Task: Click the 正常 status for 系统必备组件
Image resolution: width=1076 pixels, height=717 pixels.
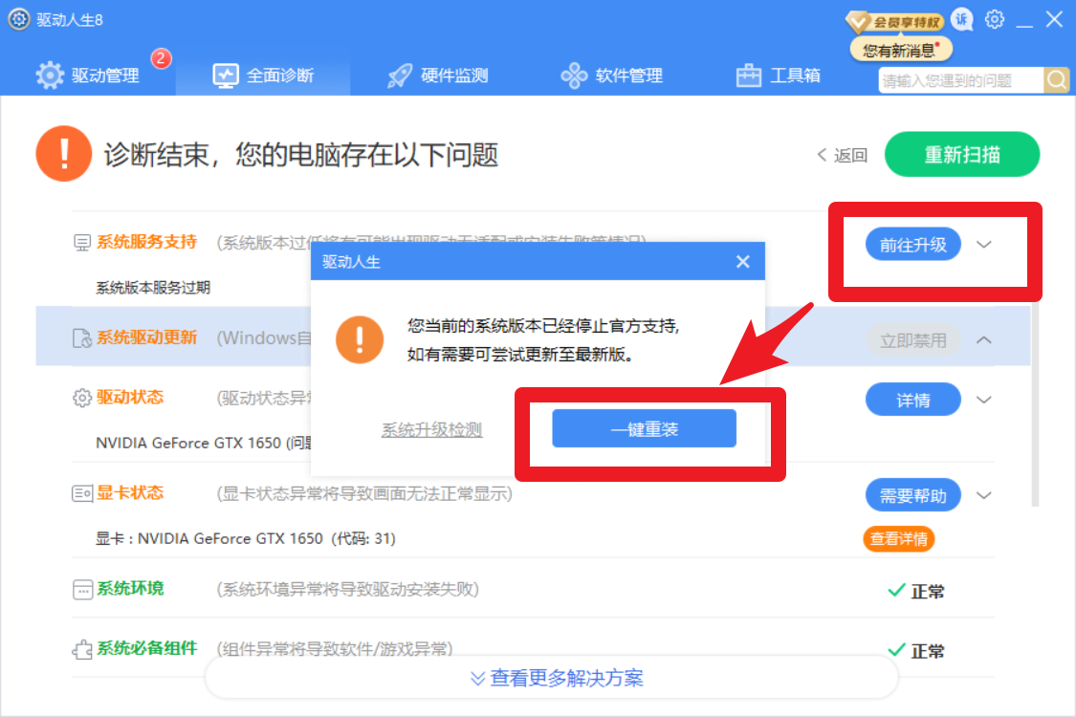Action: coord(916,650)
